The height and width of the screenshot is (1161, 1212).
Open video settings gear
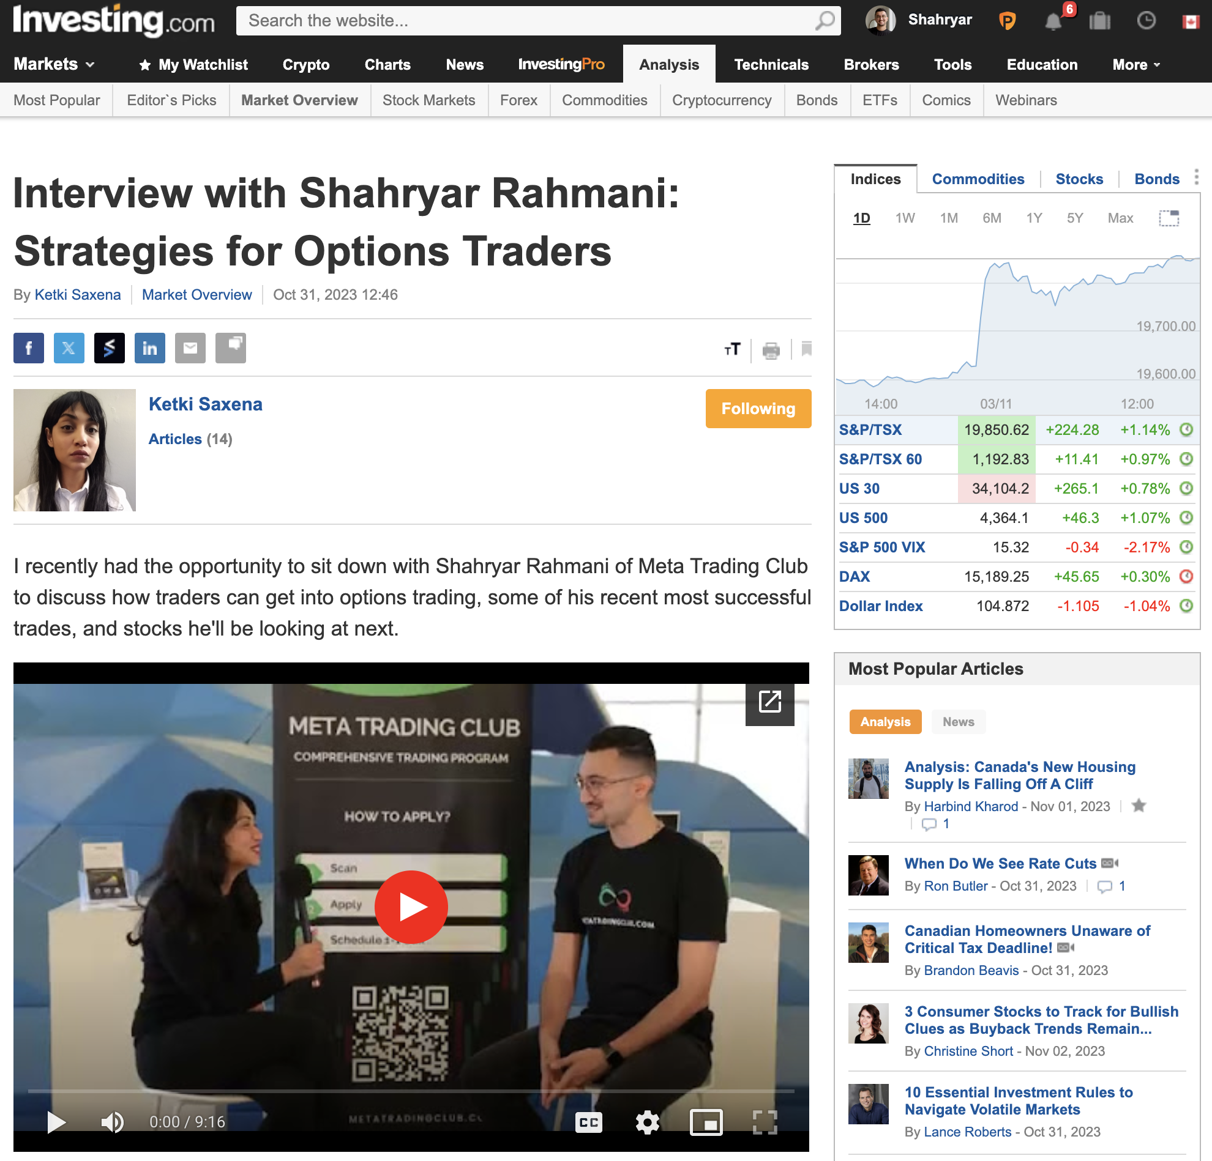pos(648,1122)
